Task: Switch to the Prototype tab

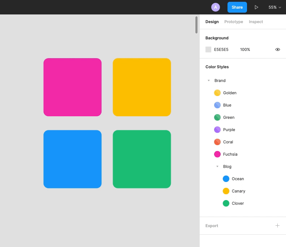Action: coord(234,22)
